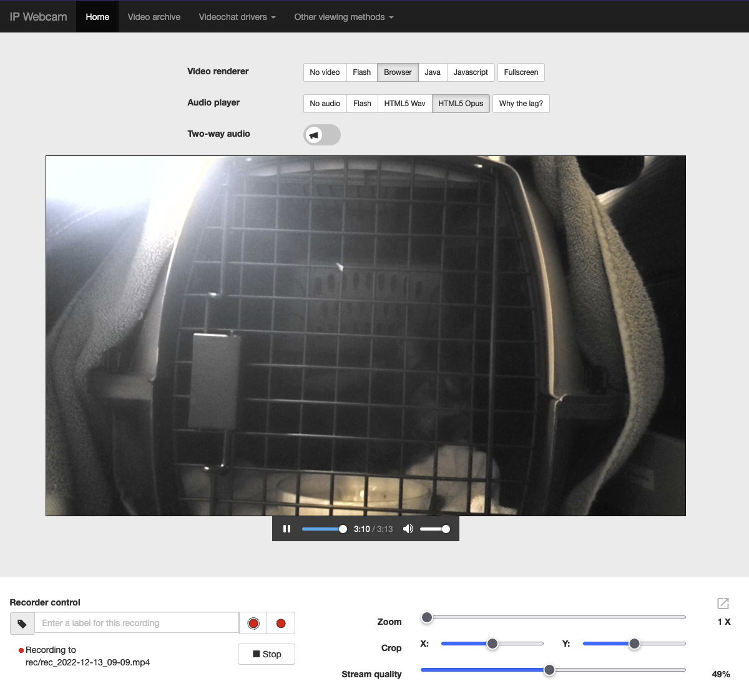This screenshot has width=749, height=681.
Task: Open the pop-out icon above zoom value
Action: click(723, 603)
